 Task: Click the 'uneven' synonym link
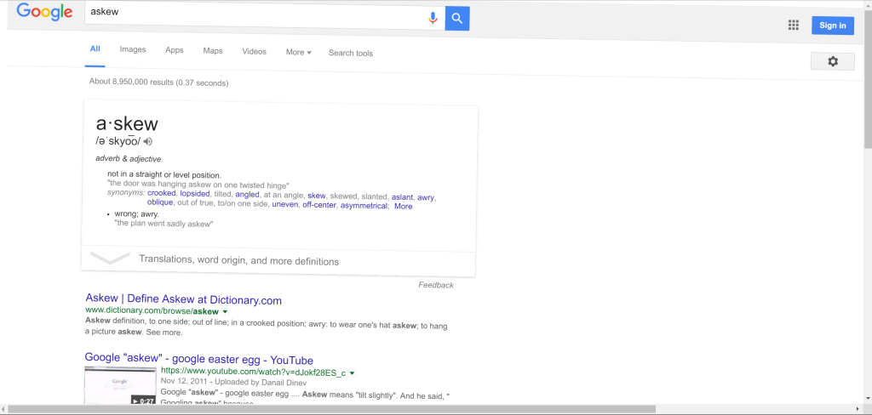pyautogui.click(x=284, y=204)
